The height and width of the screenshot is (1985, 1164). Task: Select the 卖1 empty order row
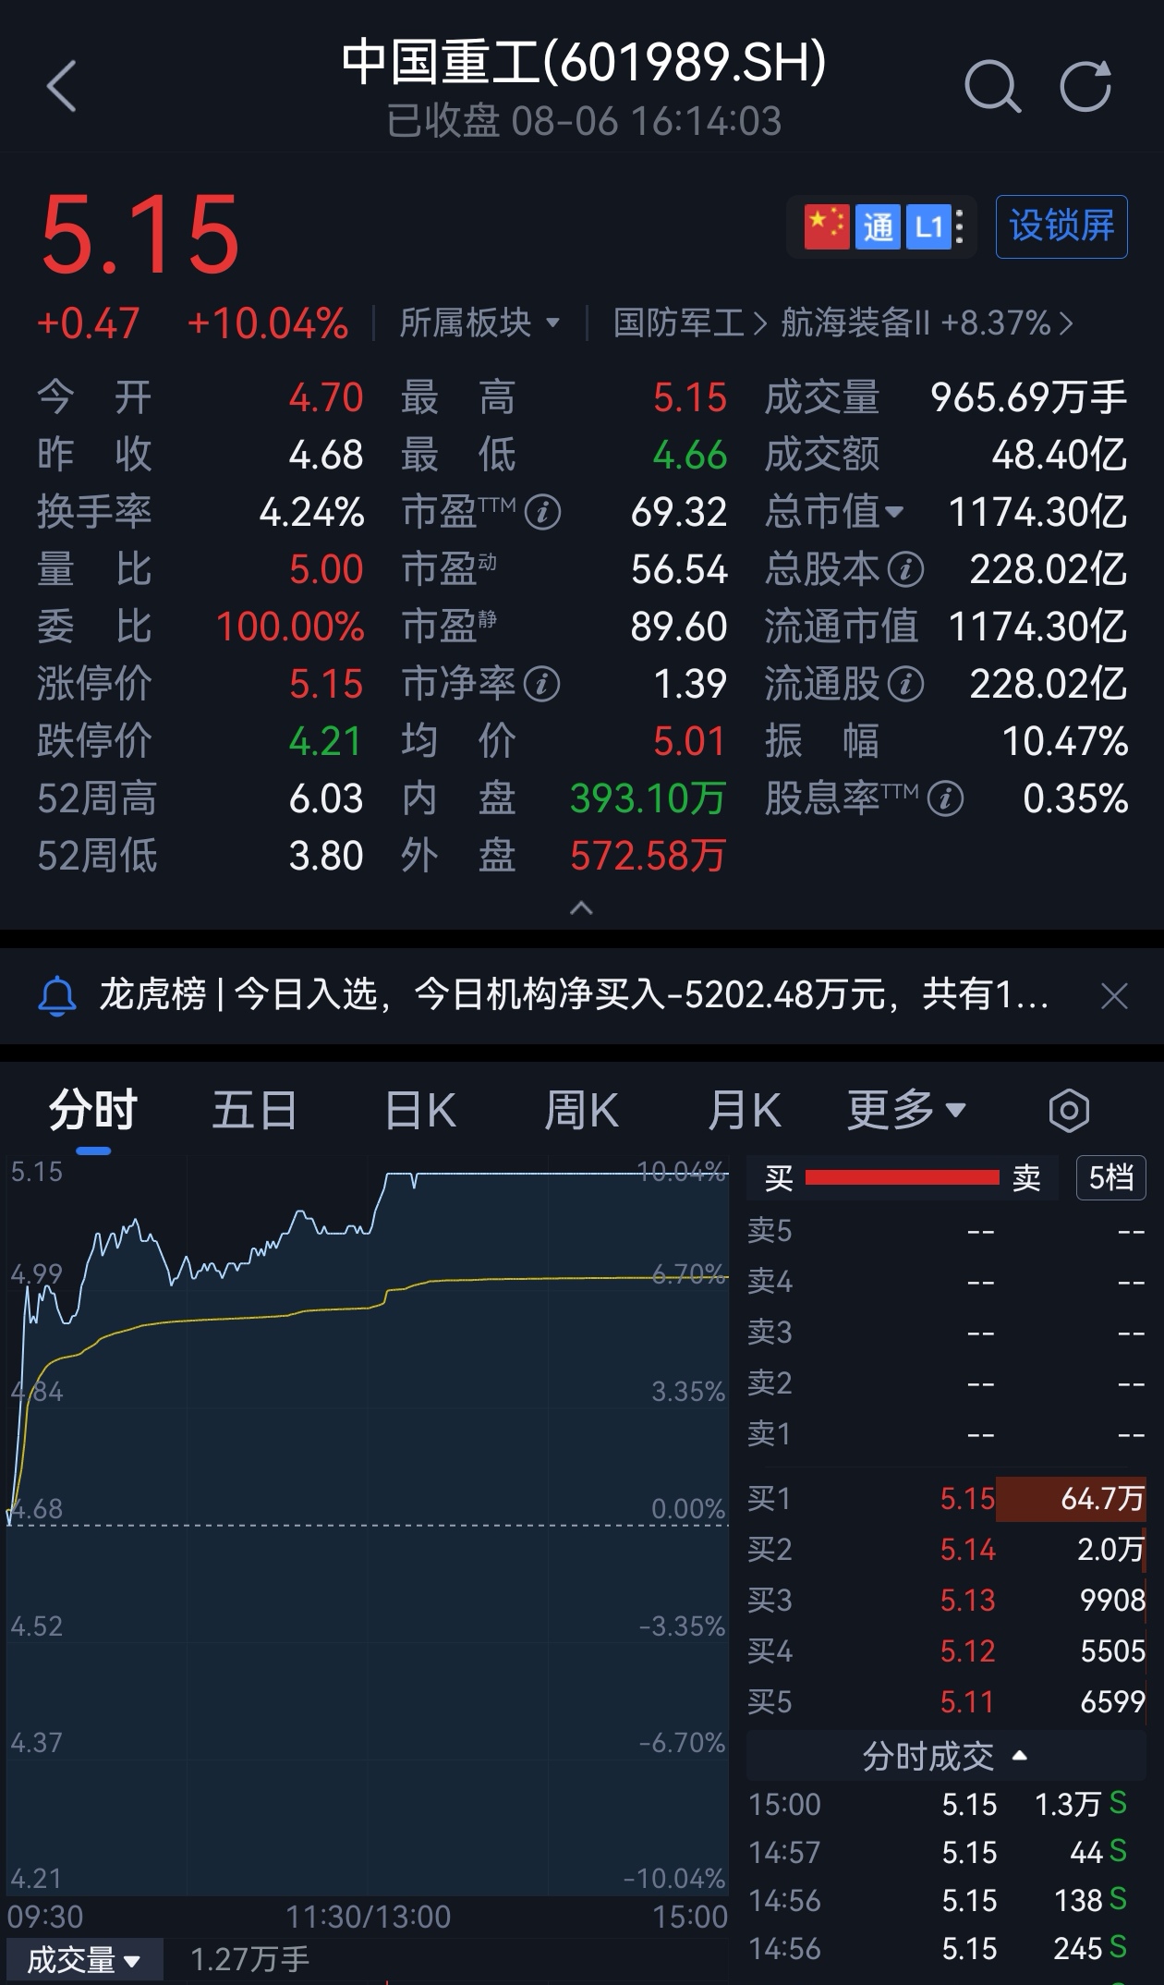(946, 1433)
